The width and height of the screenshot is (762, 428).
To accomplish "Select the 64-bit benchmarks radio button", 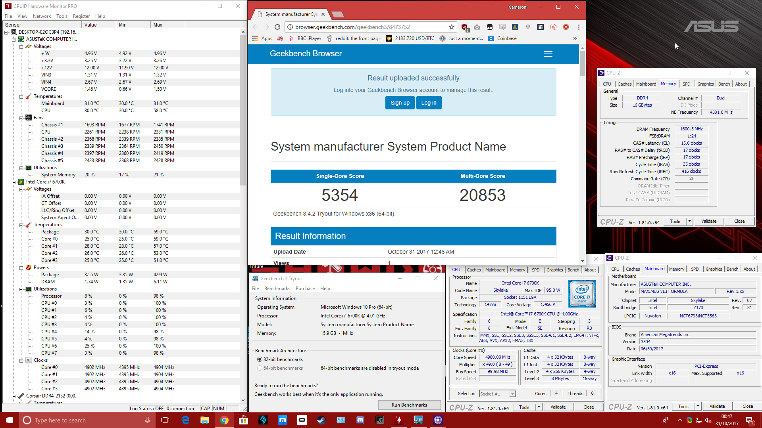I will point(260,368).
